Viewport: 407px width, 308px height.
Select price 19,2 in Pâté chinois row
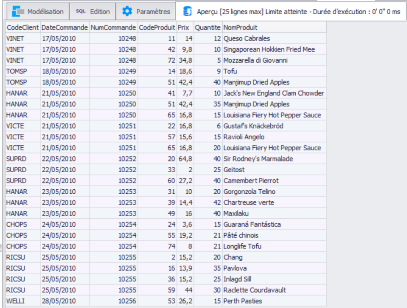[x=185, y=235]
